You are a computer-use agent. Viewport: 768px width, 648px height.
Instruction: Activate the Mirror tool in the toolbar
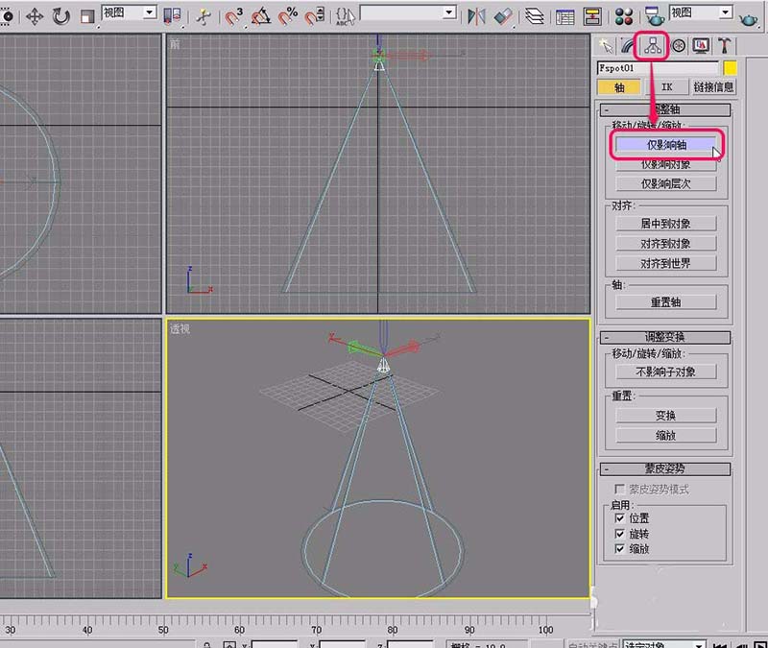click(476, 13)
